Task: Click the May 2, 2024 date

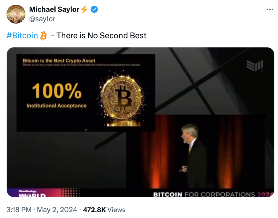Action: [x=57, y=210]
